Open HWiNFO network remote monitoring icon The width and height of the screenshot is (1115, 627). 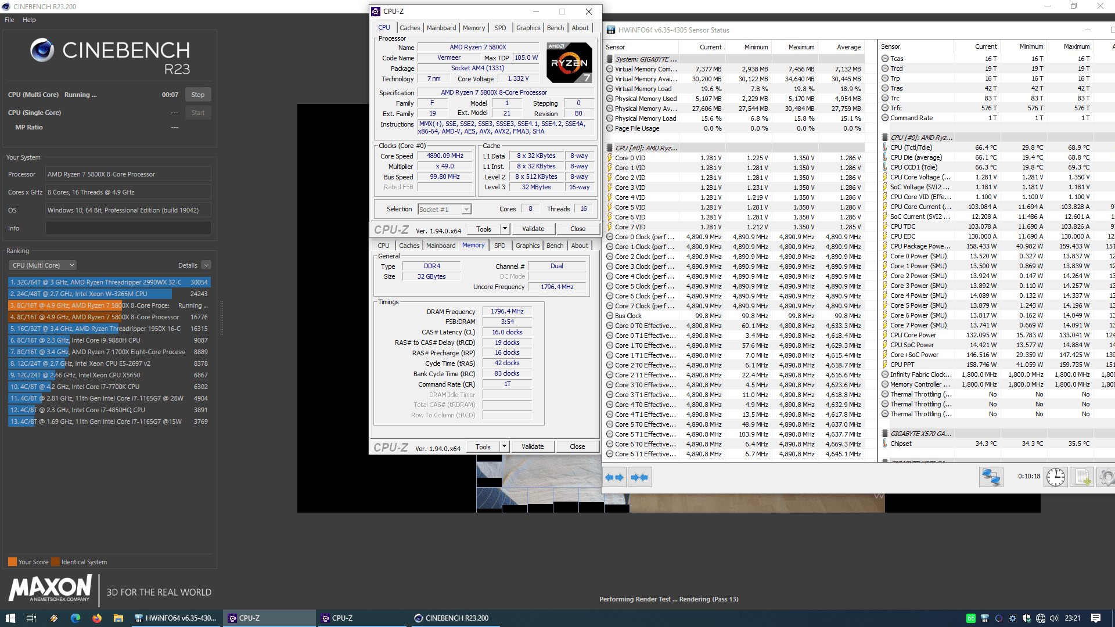point(991,477)
